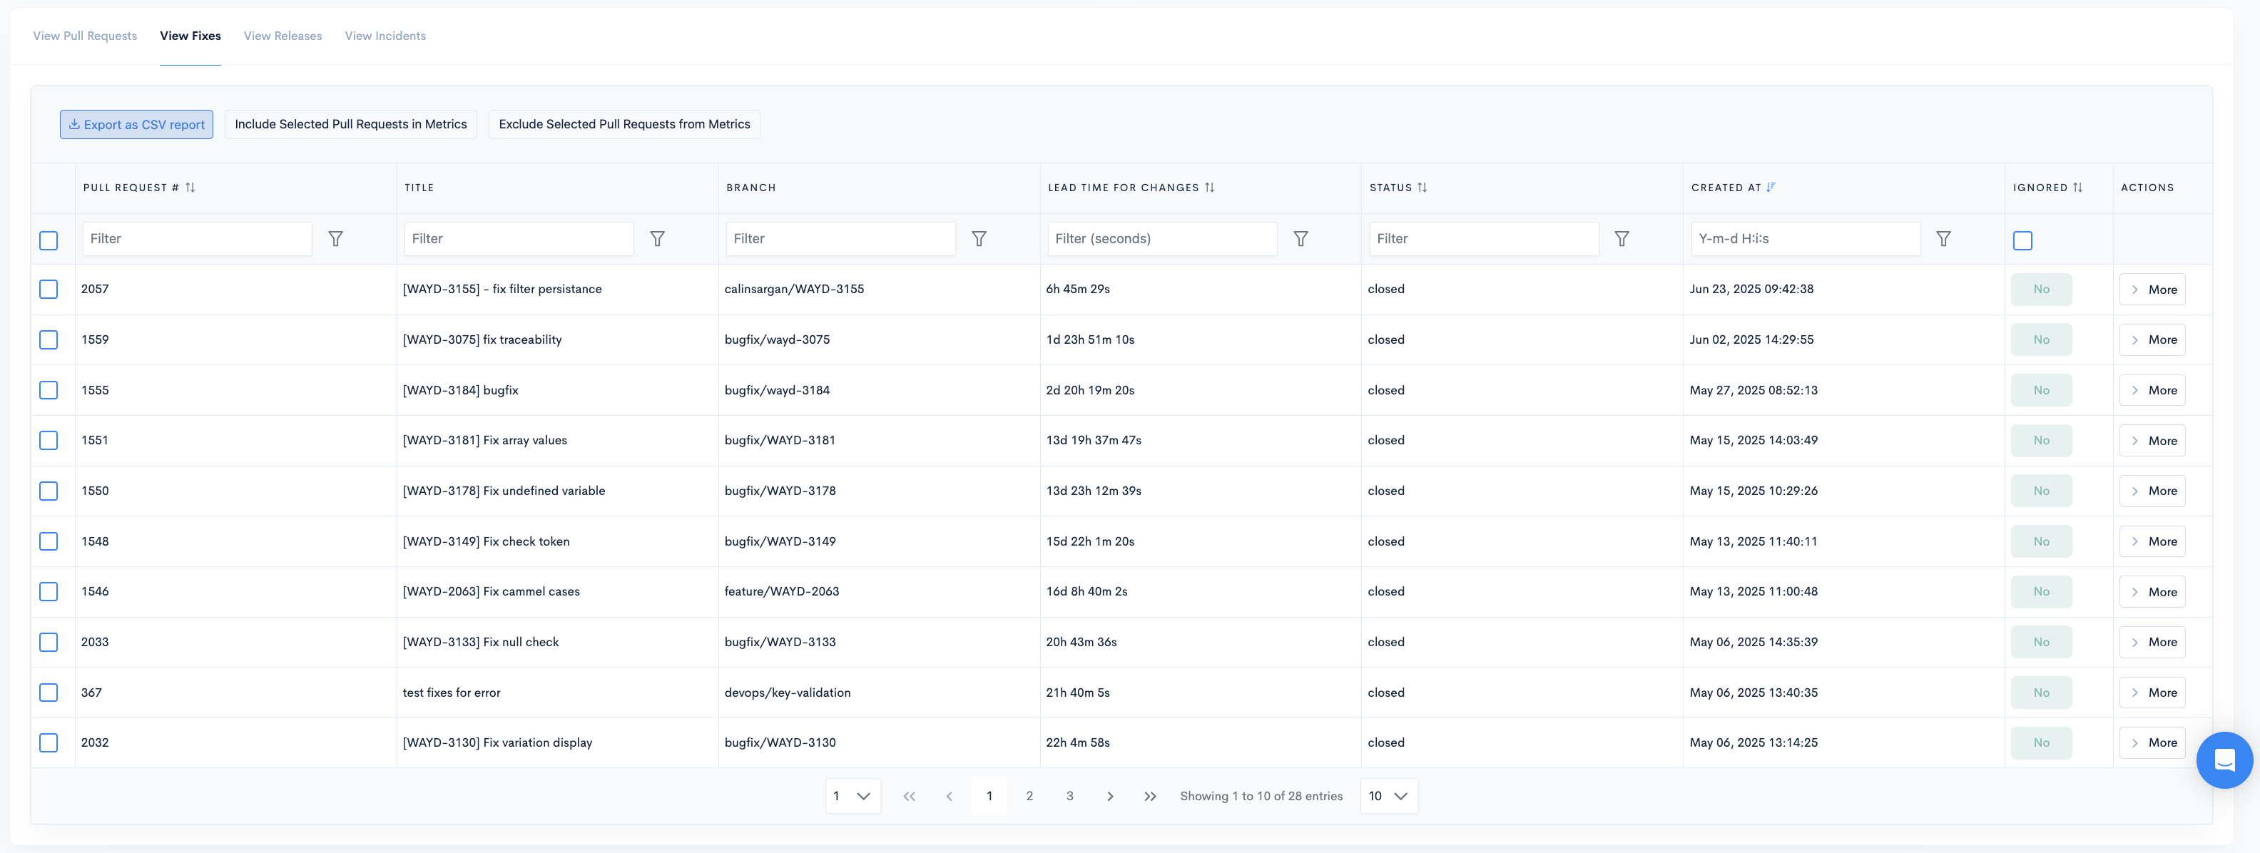The height and width of the screenshot is (853, 2260).
Task: Expand More for Fix null check row
Action: tap(2152, 643)
